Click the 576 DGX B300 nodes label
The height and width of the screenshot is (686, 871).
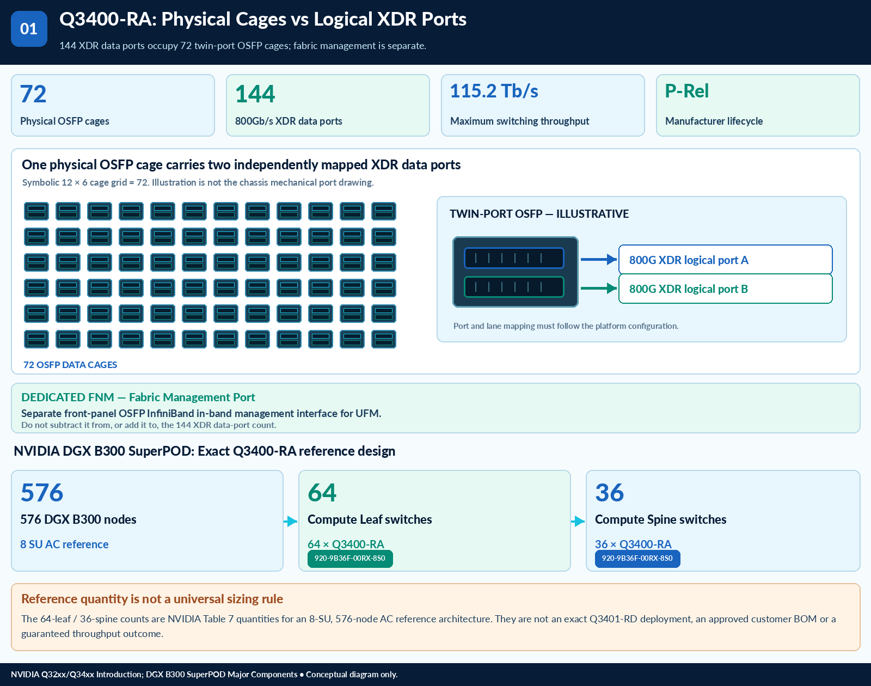(x=78, y=519)
